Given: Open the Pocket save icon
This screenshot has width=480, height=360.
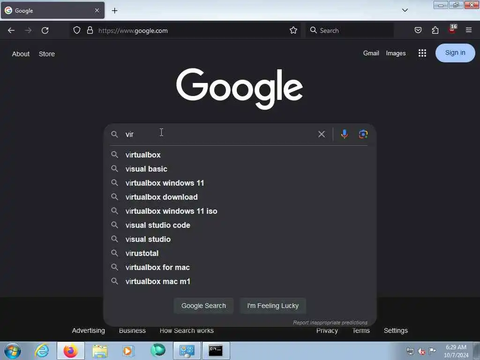Looking at the screenshot, I should point(418,30).
